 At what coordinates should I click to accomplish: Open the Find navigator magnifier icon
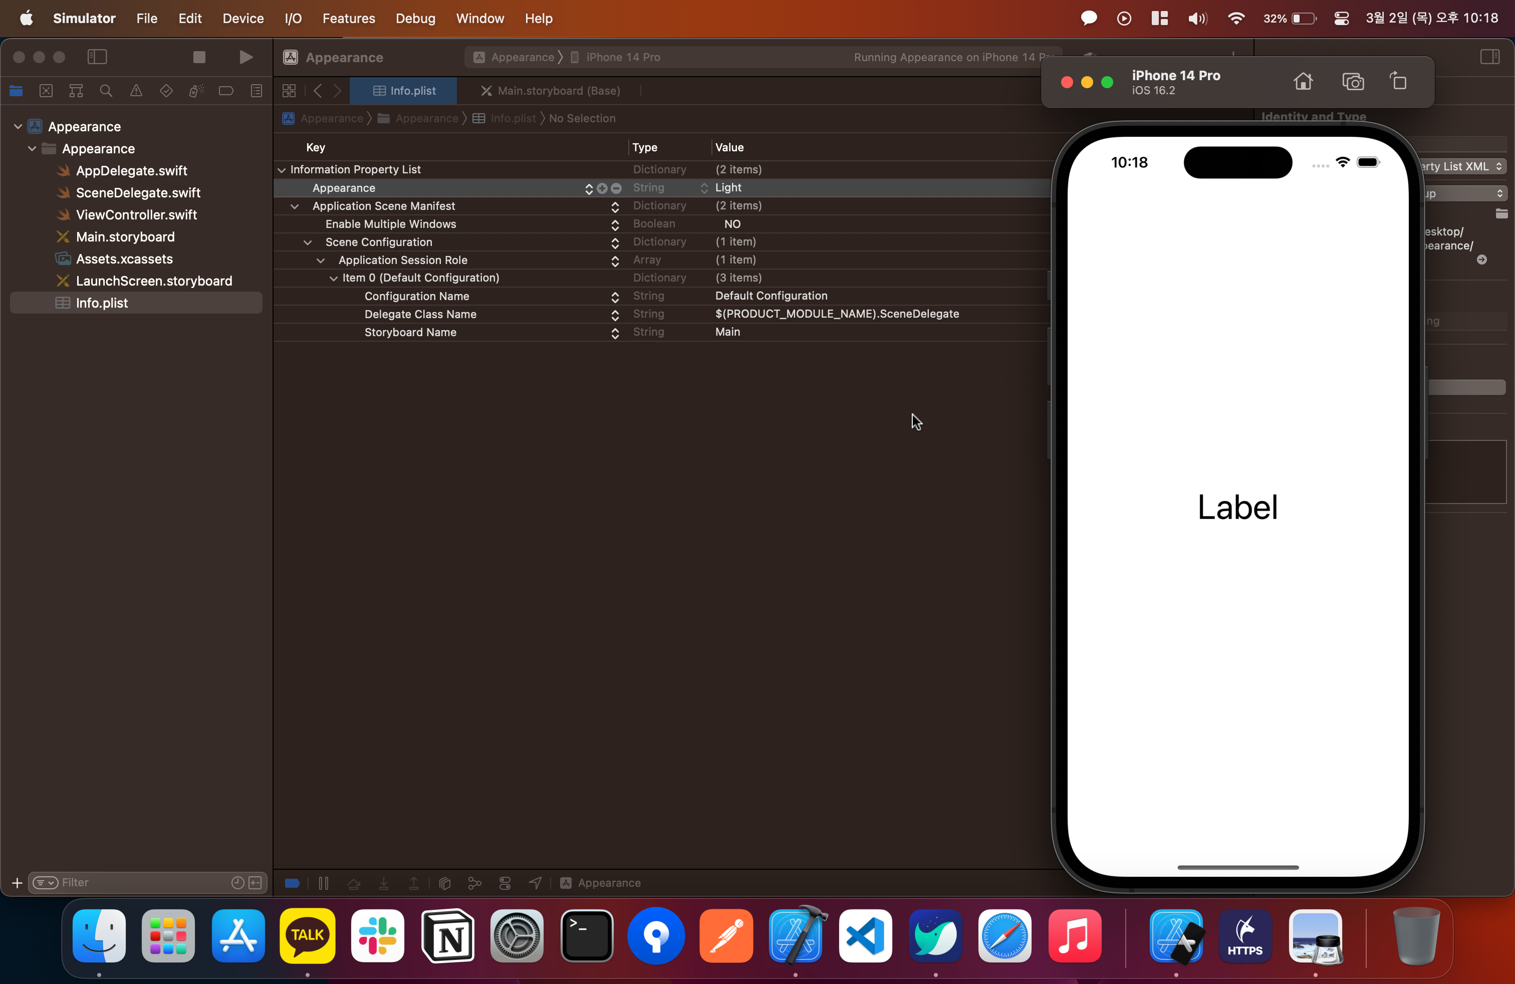point(106,91)
